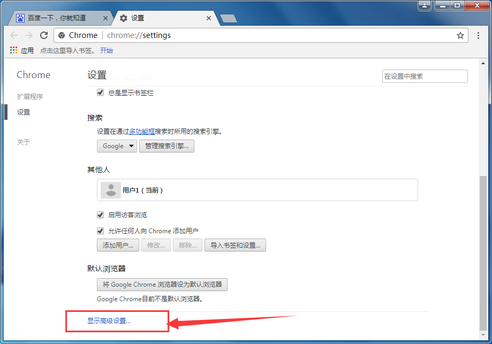Select the 用户1（当前）row
Image resolution: width=492 pixels, height=344 pixels.
(258, 190)
